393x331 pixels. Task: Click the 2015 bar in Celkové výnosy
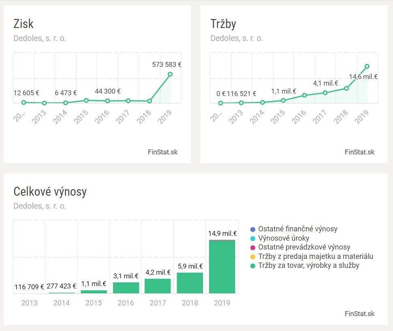pyautogui.click(x=94, y=292)
